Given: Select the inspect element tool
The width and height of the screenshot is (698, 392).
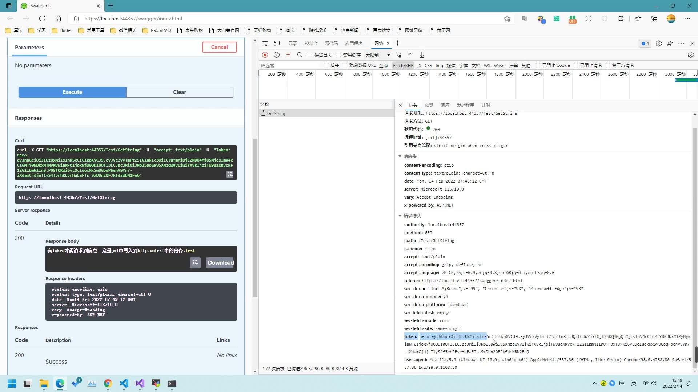Looking at the screenshot, I should pyautogui.click(x=265, y=43).
